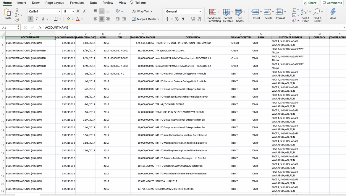Open the Comments pane
This screenshot has height=196, width=346.
[x=332, y=3]
